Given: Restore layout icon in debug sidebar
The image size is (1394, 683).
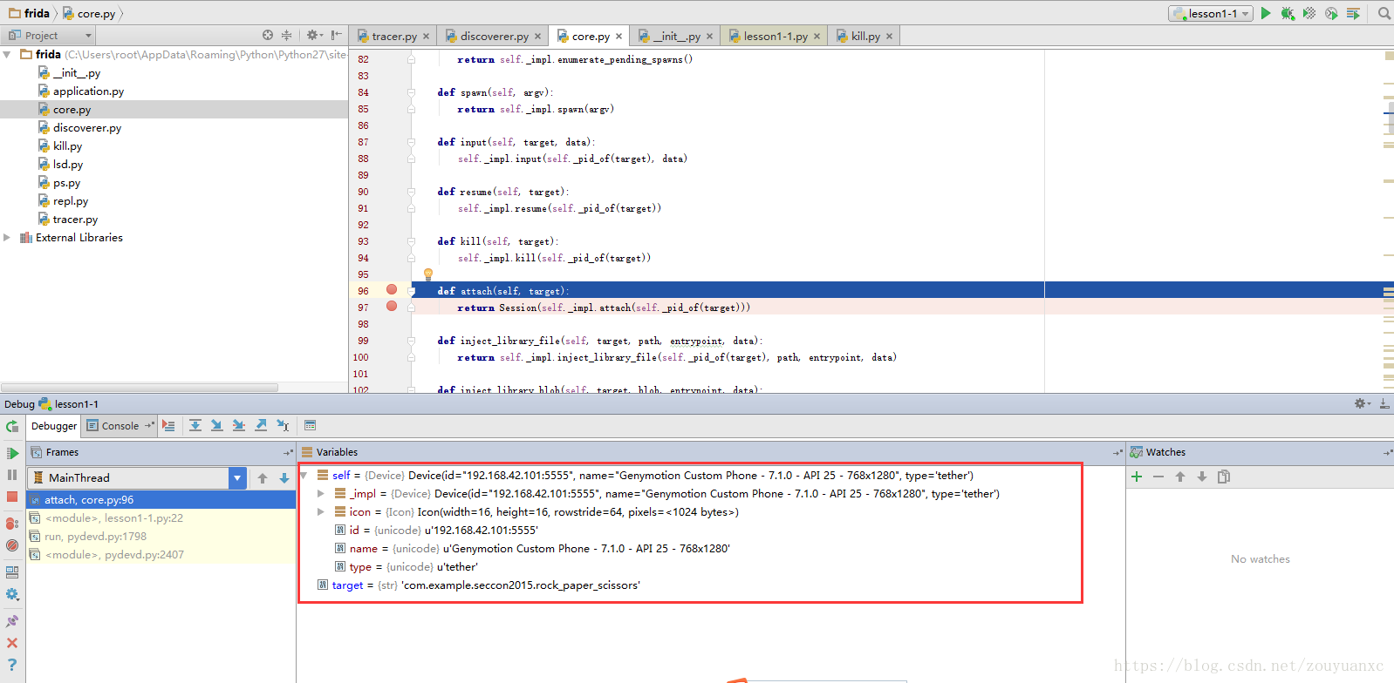Looking at the screenshot, I should click(12, 572).
